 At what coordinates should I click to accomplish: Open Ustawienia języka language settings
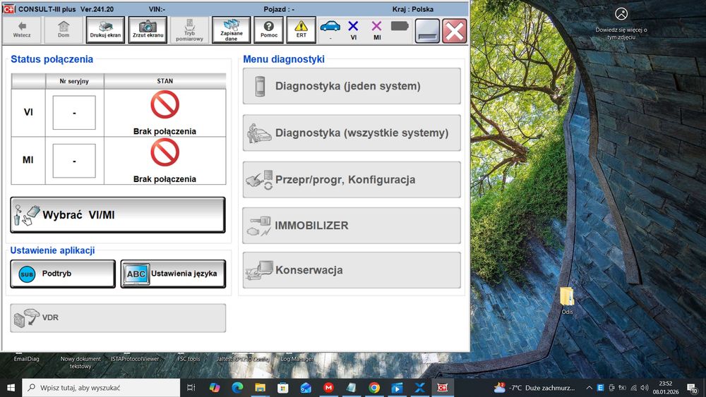pyautogui.click(x=173, y=274)
